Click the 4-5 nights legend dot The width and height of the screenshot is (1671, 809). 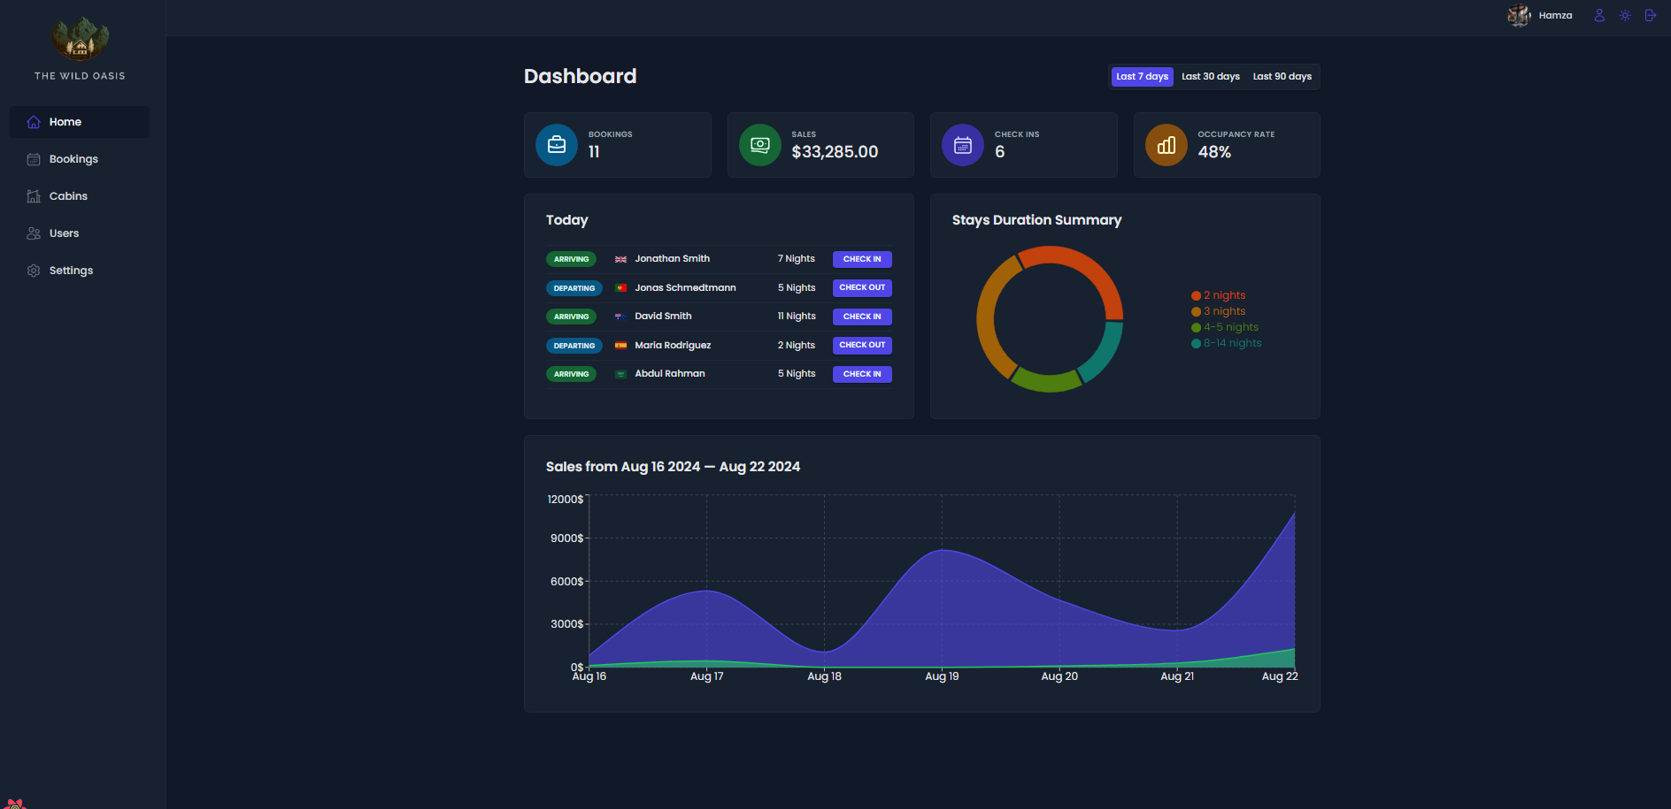pyautogui.click(x=1196, y=328)
